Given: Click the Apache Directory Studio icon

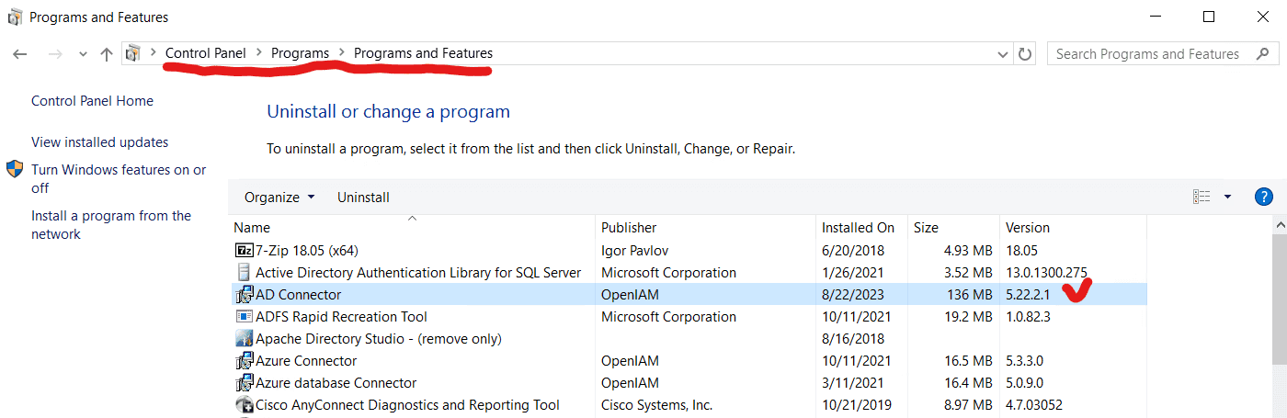Looking at the screenshot, I should click(x=244, y=339).
